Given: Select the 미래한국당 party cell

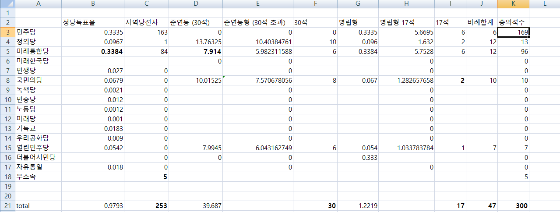Looking at the screenshot, I should point(38,61).
